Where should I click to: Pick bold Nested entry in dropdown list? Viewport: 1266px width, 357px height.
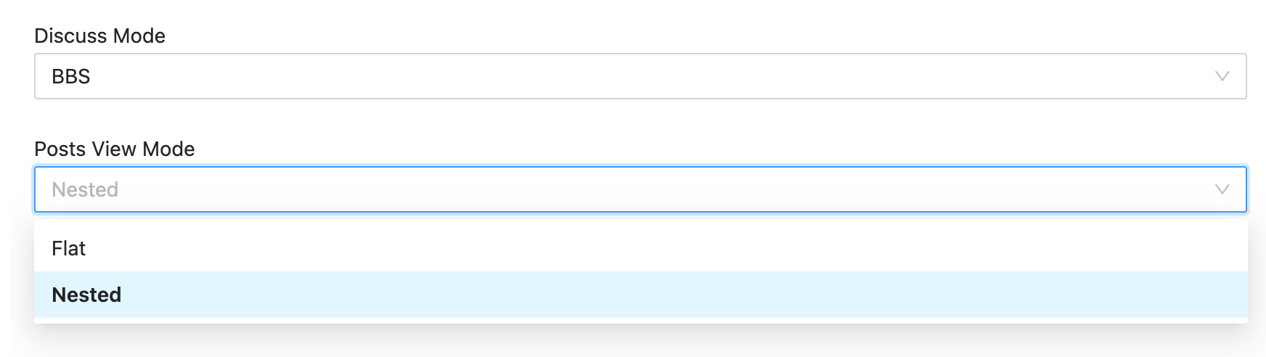86,295
